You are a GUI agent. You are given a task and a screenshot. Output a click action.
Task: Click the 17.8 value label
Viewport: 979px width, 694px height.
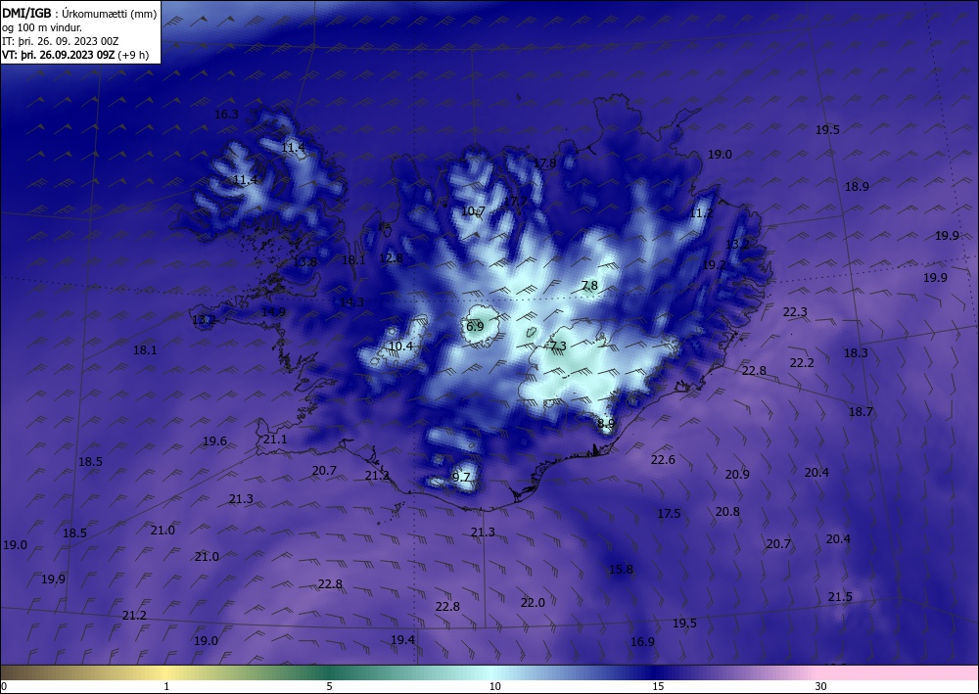(544, 163)
